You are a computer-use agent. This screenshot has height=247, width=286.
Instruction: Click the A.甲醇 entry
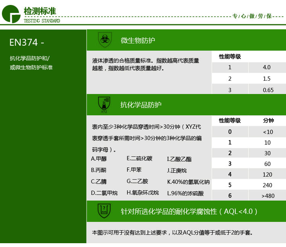[99, 159]
